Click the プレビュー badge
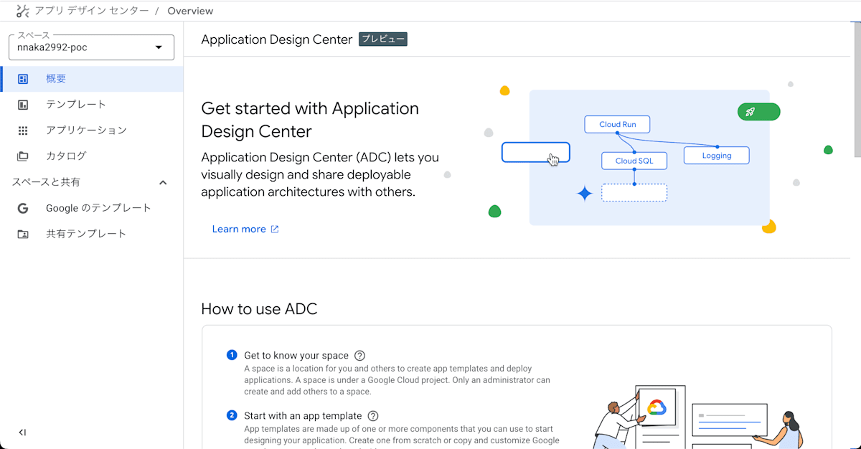The height and width of the screenshot is (449, 861). pos(383,39)
